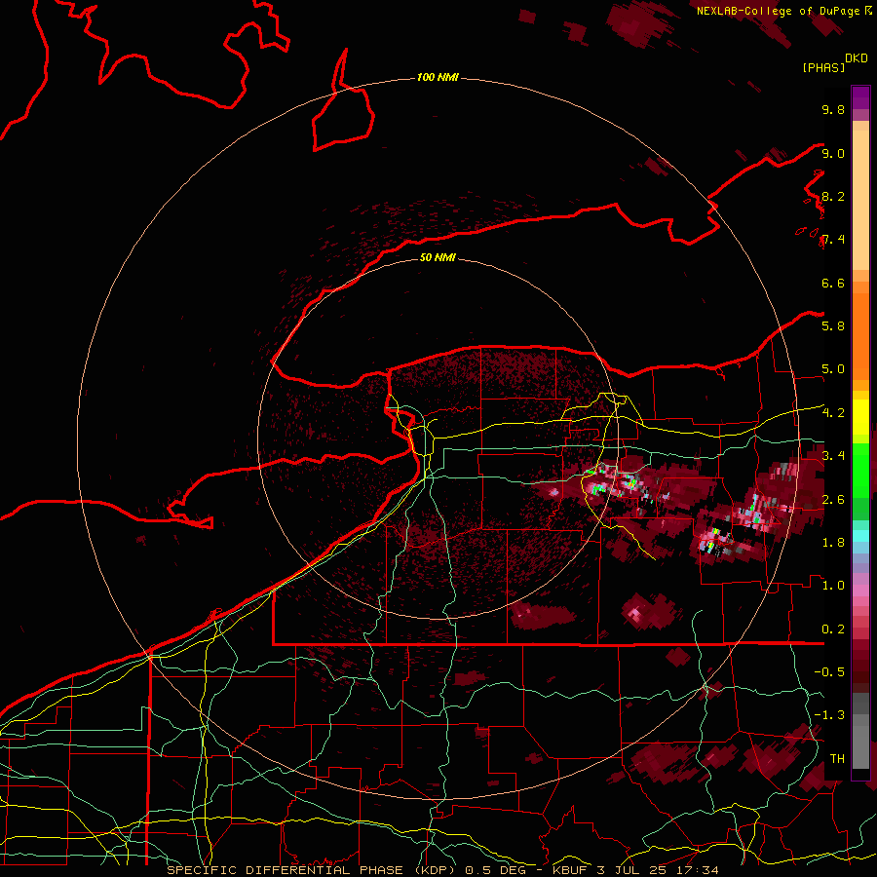
Task: Click the 1.0 value on the color scale
Action: coord(833,586)
